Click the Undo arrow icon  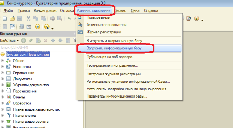(69, 18)
